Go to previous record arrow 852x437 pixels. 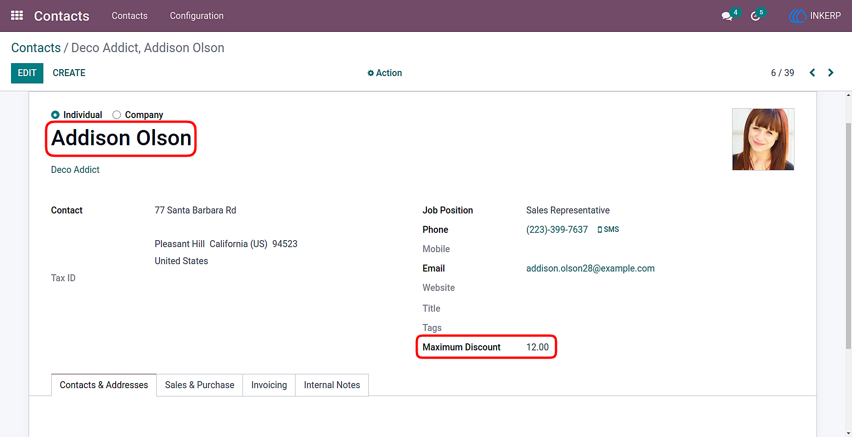[x=812, y=73]
